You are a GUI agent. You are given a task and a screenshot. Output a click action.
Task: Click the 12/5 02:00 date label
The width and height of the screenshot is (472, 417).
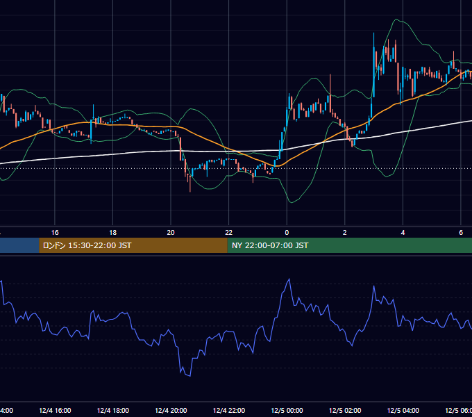pyautogui.click(x=345, y=410)
